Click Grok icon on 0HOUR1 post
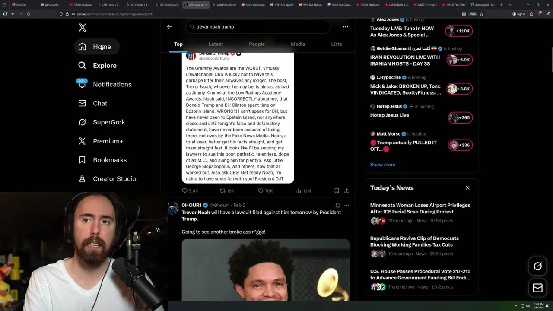Viewport: 553px width, 311px height. point(338,205)
